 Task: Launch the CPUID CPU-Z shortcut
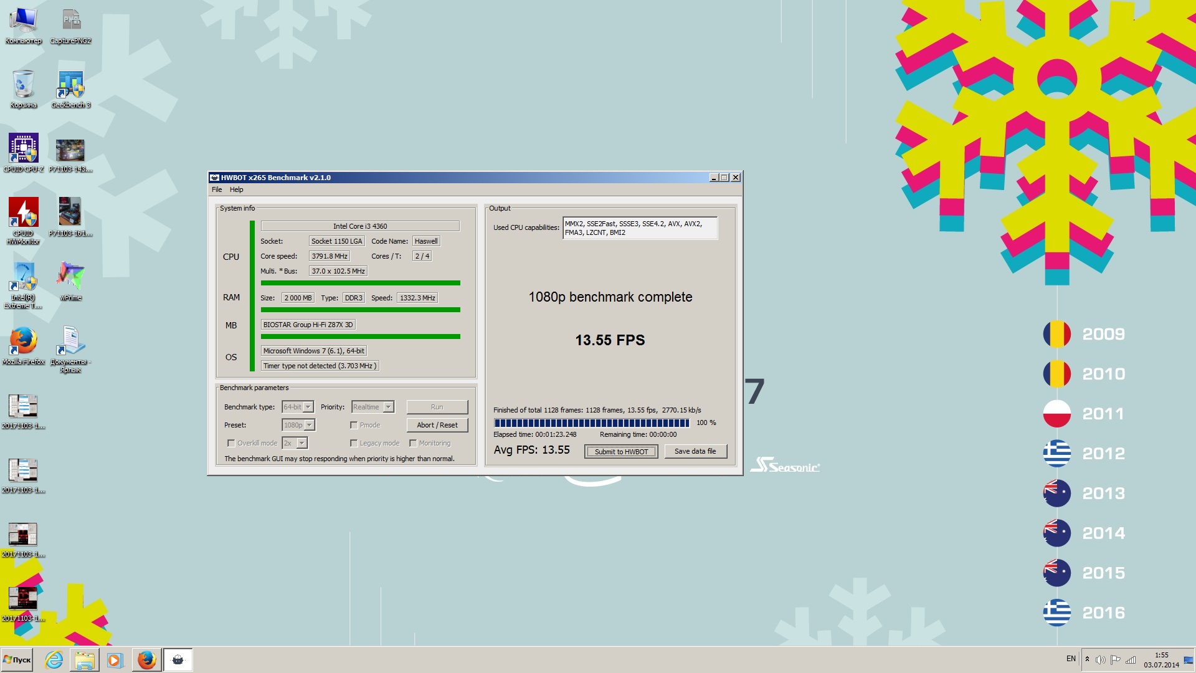tap(23, 153)
